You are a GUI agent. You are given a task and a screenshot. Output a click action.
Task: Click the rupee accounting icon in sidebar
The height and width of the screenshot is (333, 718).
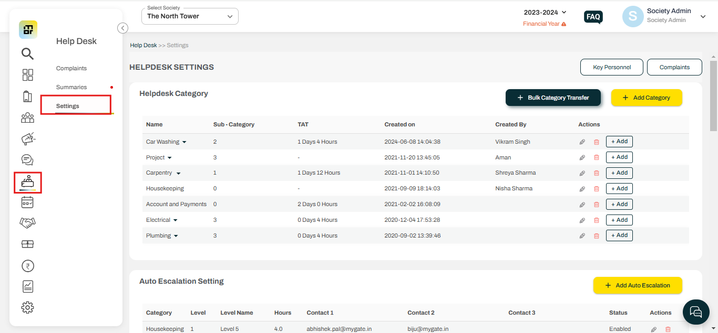point(27,266)
